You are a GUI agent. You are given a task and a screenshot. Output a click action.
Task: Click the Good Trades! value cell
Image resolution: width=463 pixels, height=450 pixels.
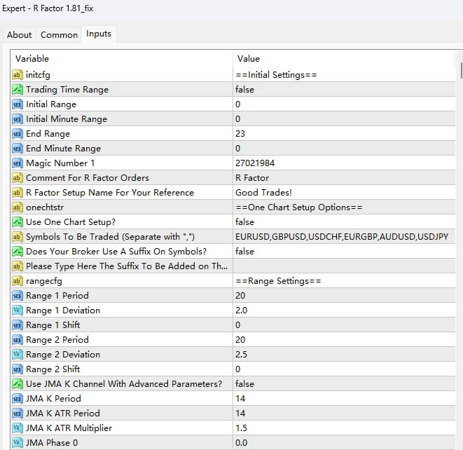point(344,193)
